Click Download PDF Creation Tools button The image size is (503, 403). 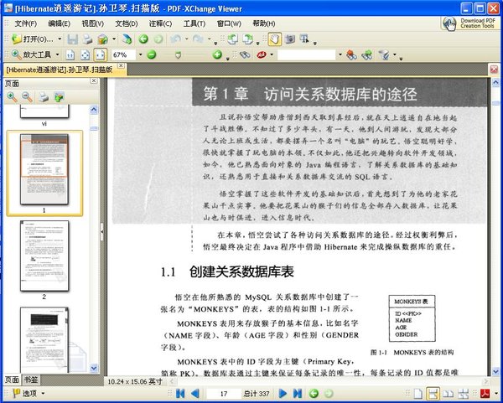(x=469, y=23)
